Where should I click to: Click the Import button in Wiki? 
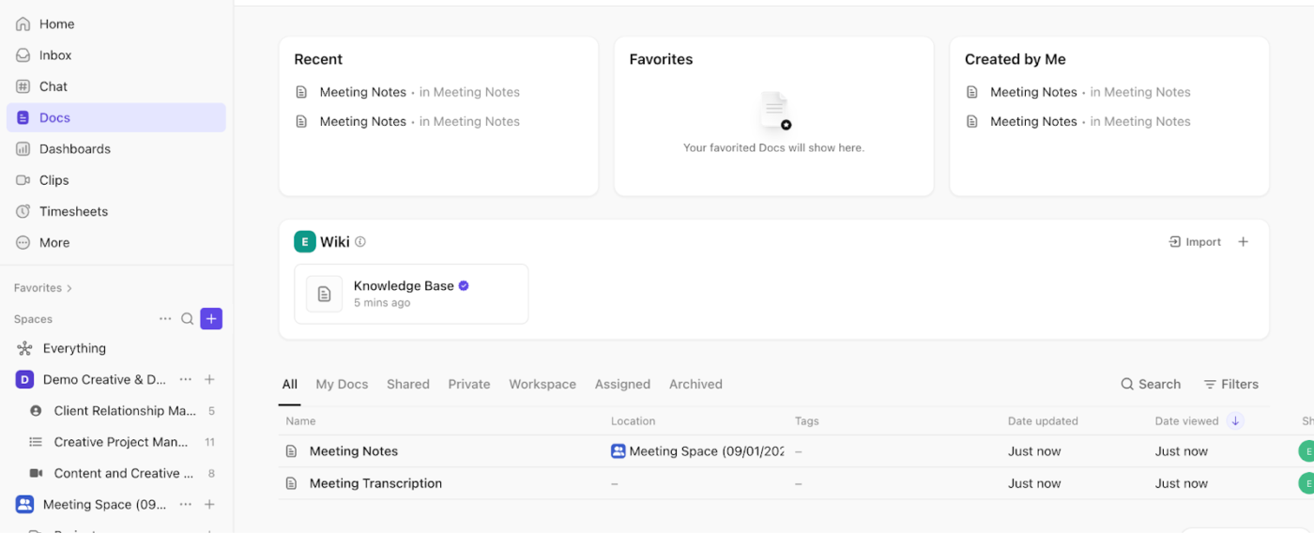tap(1195, 242)
